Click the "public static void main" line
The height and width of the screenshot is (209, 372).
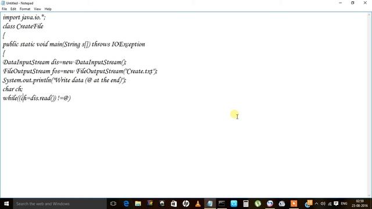74,44
